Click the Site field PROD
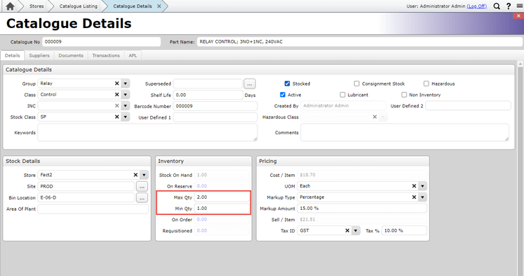The height and width of the screenshot is (276, 524). [86, 186]
